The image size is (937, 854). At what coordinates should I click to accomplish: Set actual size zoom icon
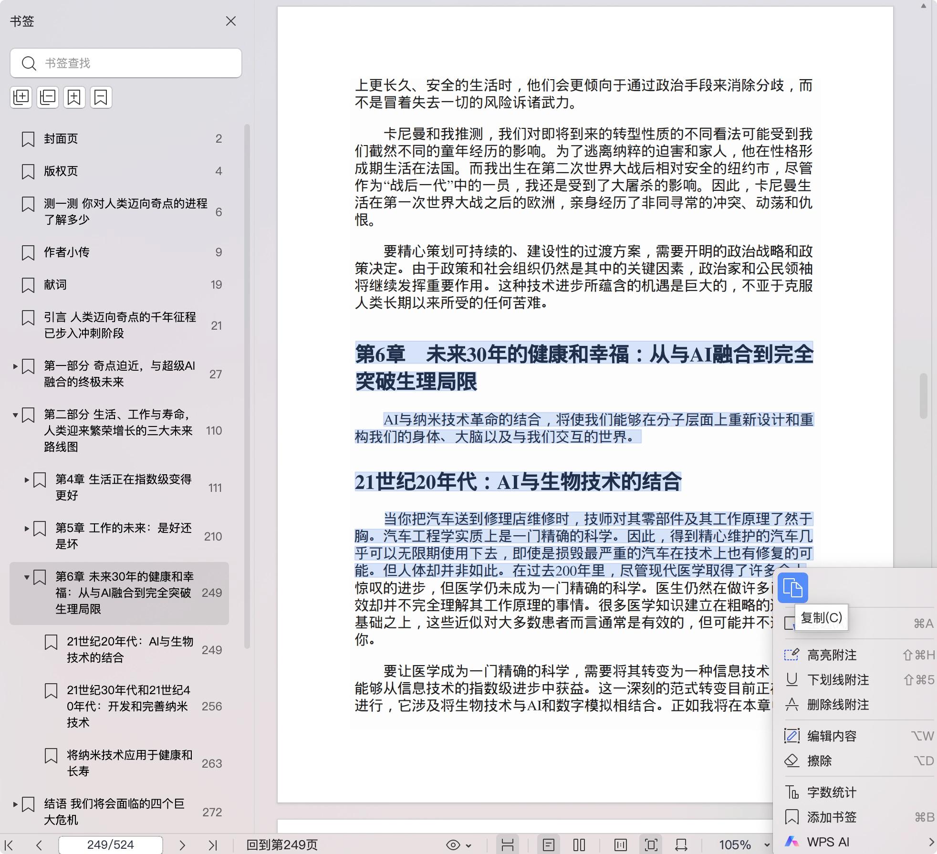coord(621,845)
